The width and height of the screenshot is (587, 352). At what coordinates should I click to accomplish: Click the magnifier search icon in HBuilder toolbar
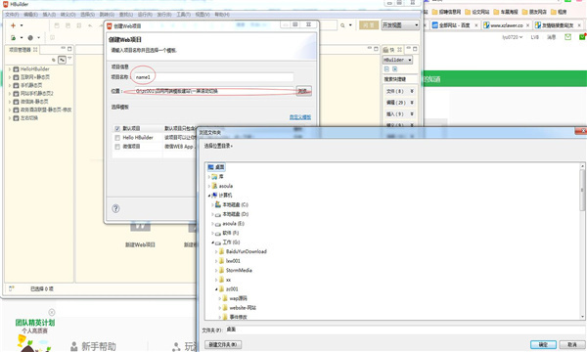pos(342,25)
